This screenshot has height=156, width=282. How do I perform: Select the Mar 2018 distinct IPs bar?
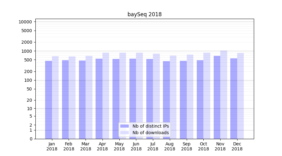(x=82, y=100)
